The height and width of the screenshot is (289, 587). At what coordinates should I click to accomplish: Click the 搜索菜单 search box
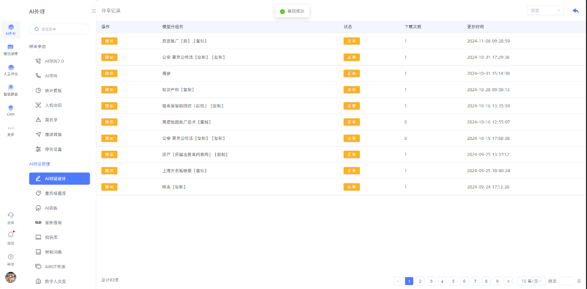pos(59,29)
